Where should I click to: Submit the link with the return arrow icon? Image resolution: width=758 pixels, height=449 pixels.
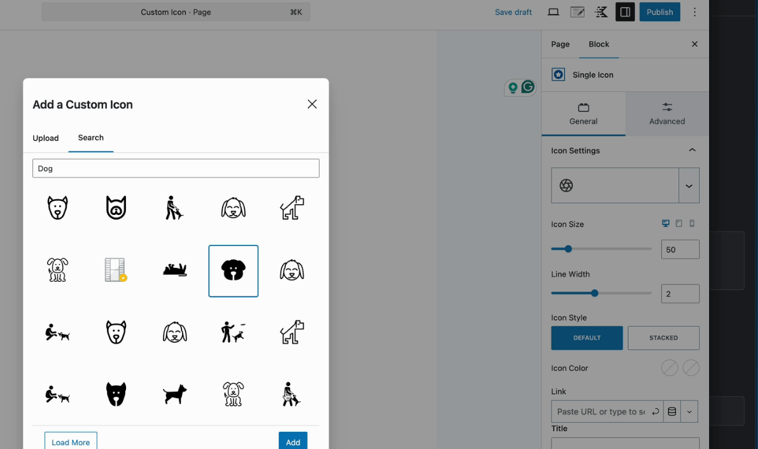656,411
